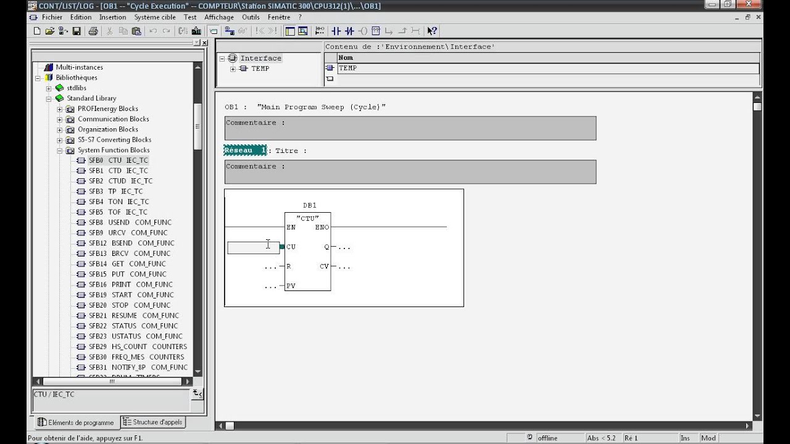Select SFB2 CTUD IEC_TC block
Image resolution: width=790 pixels, height=444 pixels.
coord(120,181)
